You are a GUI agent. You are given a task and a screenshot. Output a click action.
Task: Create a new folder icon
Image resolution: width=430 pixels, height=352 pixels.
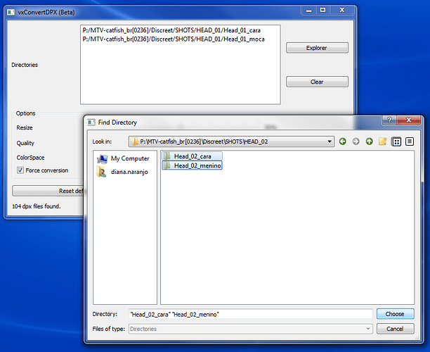382,142
